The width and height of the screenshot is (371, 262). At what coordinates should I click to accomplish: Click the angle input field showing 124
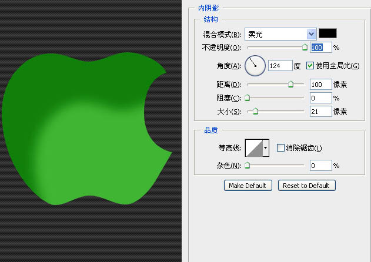coord(280,66)
